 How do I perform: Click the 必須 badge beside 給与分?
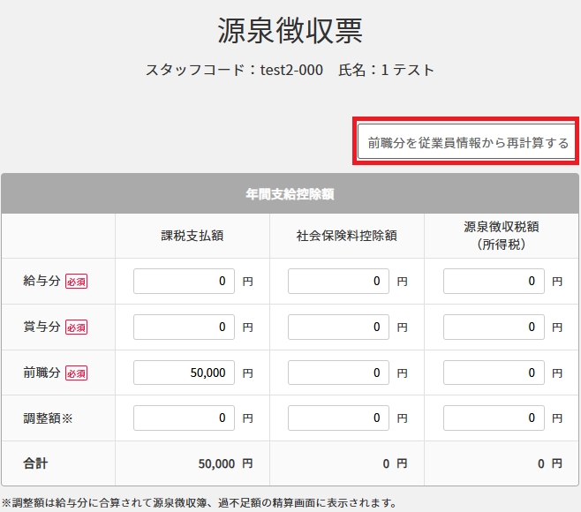77,282
